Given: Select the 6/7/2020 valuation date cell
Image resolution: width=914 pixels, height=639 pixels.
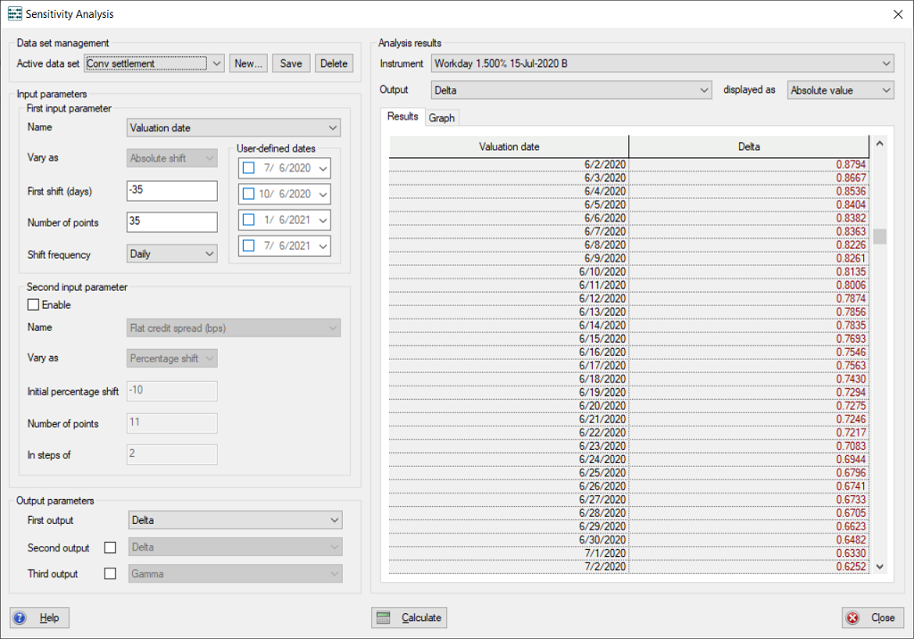Looking at the screenshot, I should (509, 231).
